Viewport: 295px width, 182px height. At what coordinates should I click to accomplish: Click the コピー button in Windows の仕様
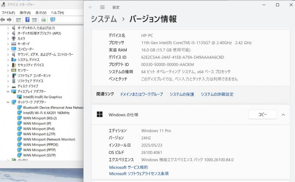click(263, 114)
